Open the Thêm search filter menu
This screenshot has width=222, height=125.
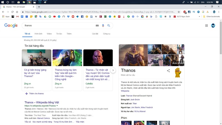click(x=69, y=34)
